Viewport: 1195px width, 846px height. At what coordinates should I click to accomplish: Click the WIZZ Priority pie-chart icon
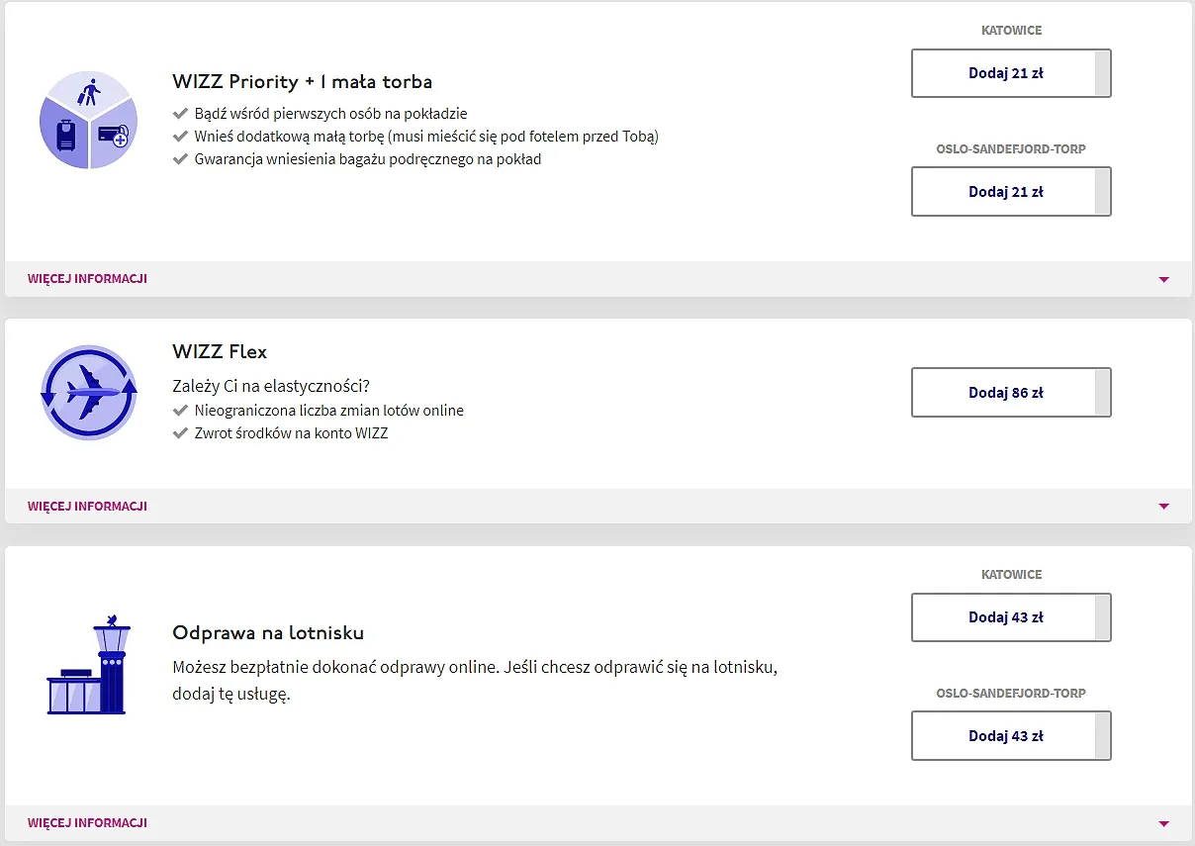[88, 121]
